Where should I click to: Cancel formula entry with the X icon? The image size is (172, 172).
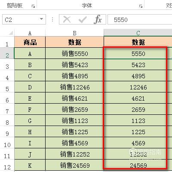(x=67, y=19)
